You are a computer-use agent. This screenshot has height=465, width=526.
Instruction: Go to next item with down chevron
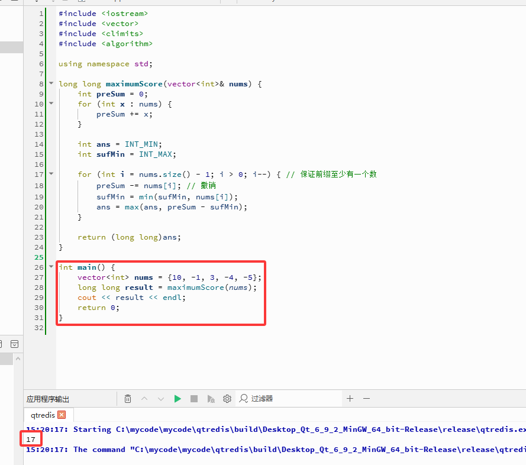tap(161, 399)
